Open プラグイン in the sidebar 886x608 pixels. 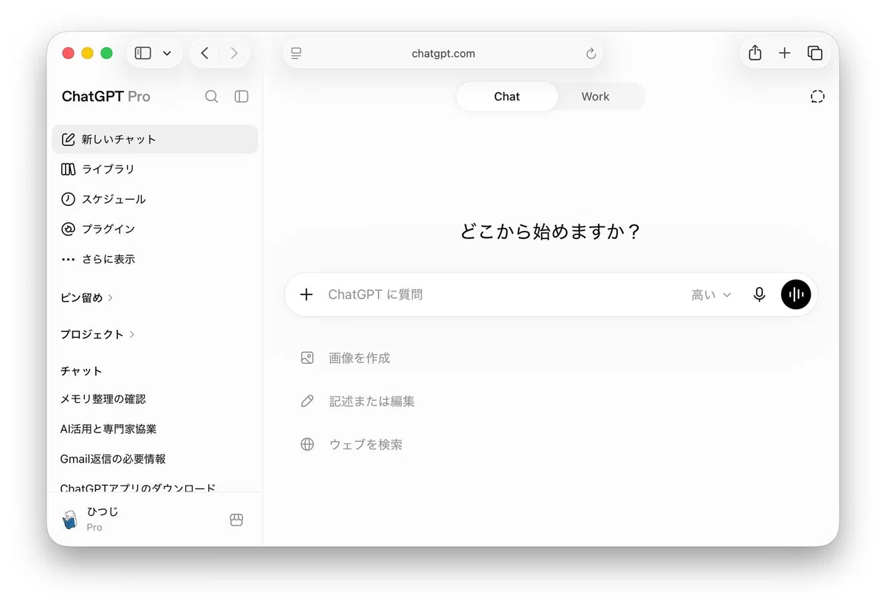click(154, 229)
